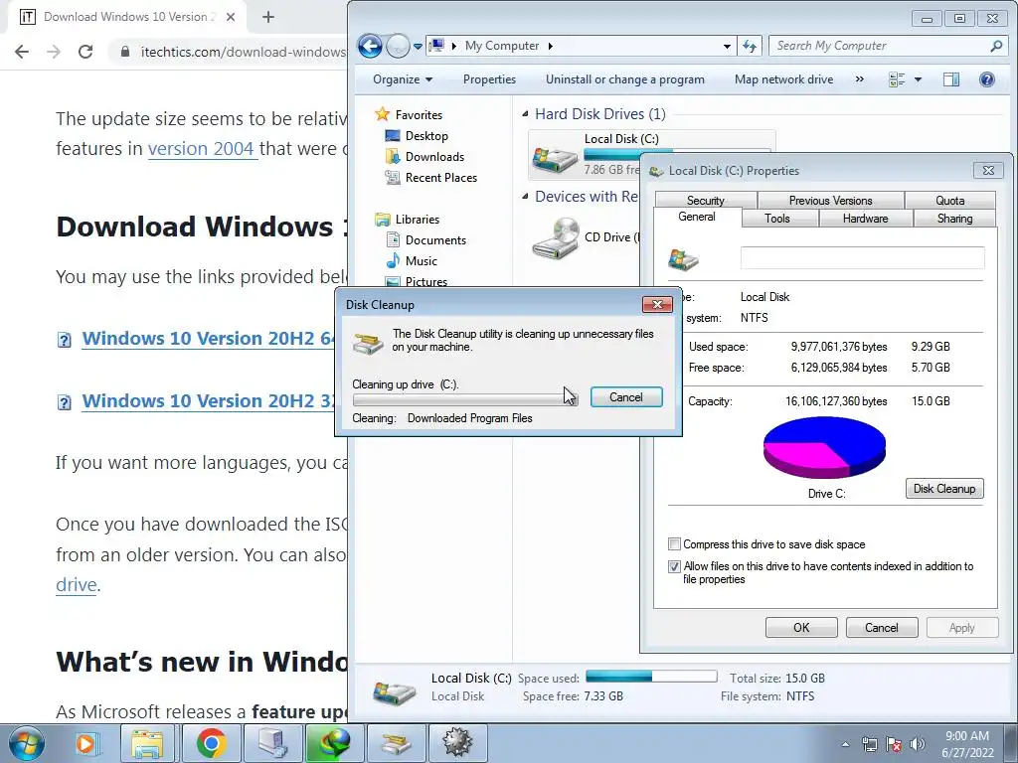The width and height of the screenshot is (1018, 763).
Task: Click the lock icon in Chrome address bar
Action: (124, 52)
